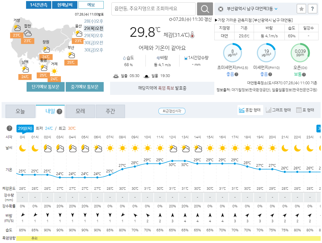This screenshot has width=322, height=243.
Task: Click the 해당지역에 폭염 특보 발효중 notice
Action: click(x=162, y=88)
